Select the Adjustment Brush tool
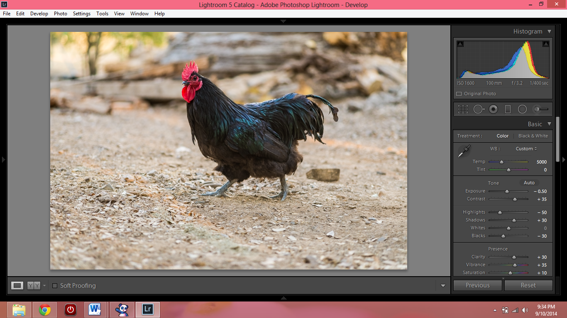The image size is (567, 318). click(x=541, y=109)
